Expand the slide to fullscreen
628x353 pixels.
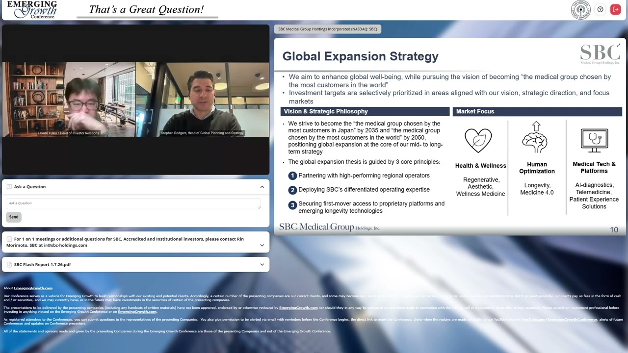point(618,46)
